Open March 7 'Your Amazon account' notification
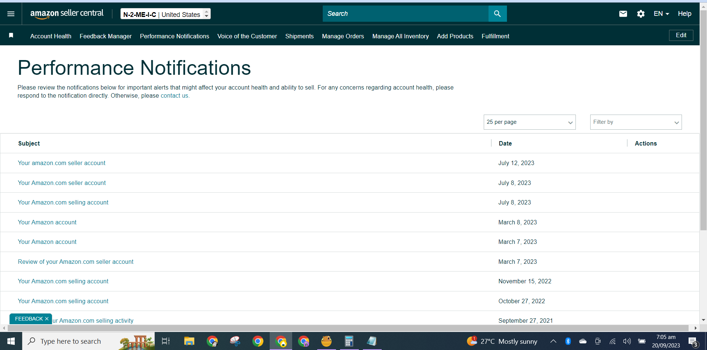This screenshot has width=707, height=350. [x=47, y=242]
